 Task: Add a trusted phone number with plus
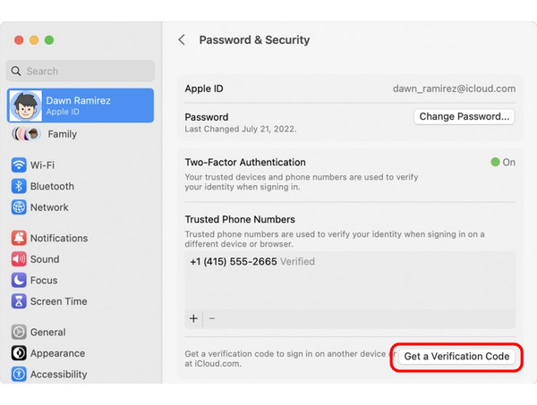193,318
